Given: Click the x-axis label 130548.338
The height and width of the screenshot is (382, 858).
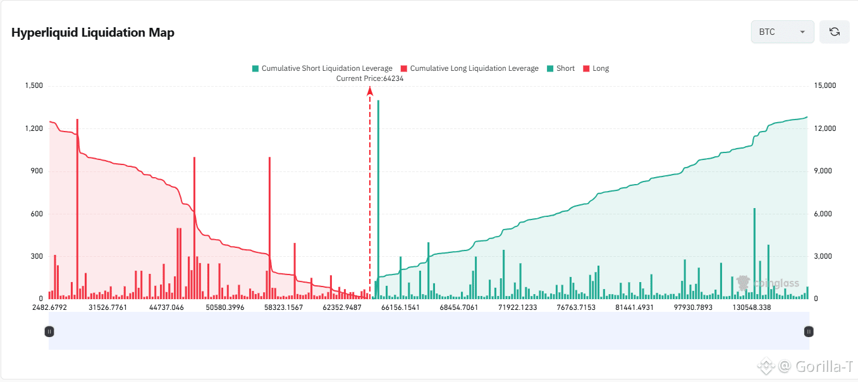Looking at the screenshot, I should pos(752,307).
